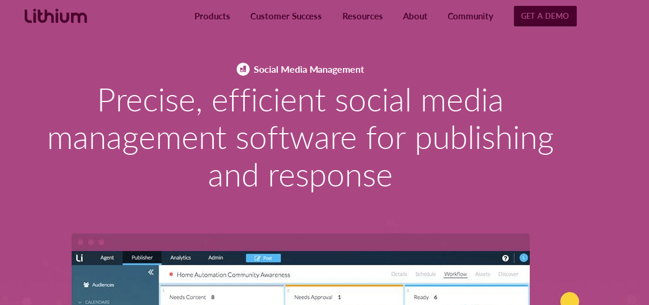
Task: Open the Customer Success menu
Action: click(x=286, y=16)
